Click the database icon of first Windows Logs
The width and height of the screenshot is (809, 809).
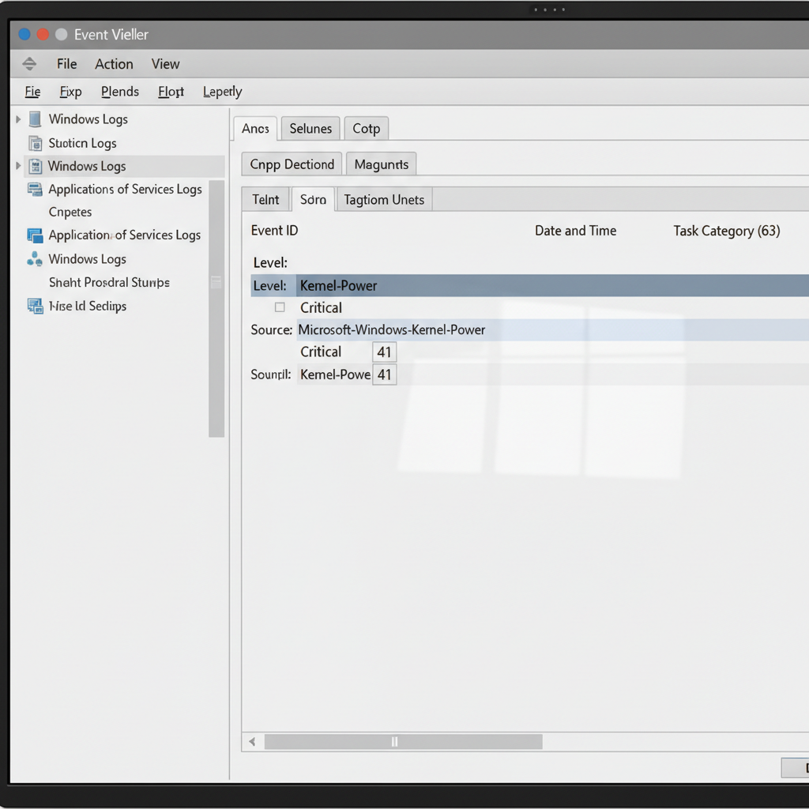(x=35, y=119)
